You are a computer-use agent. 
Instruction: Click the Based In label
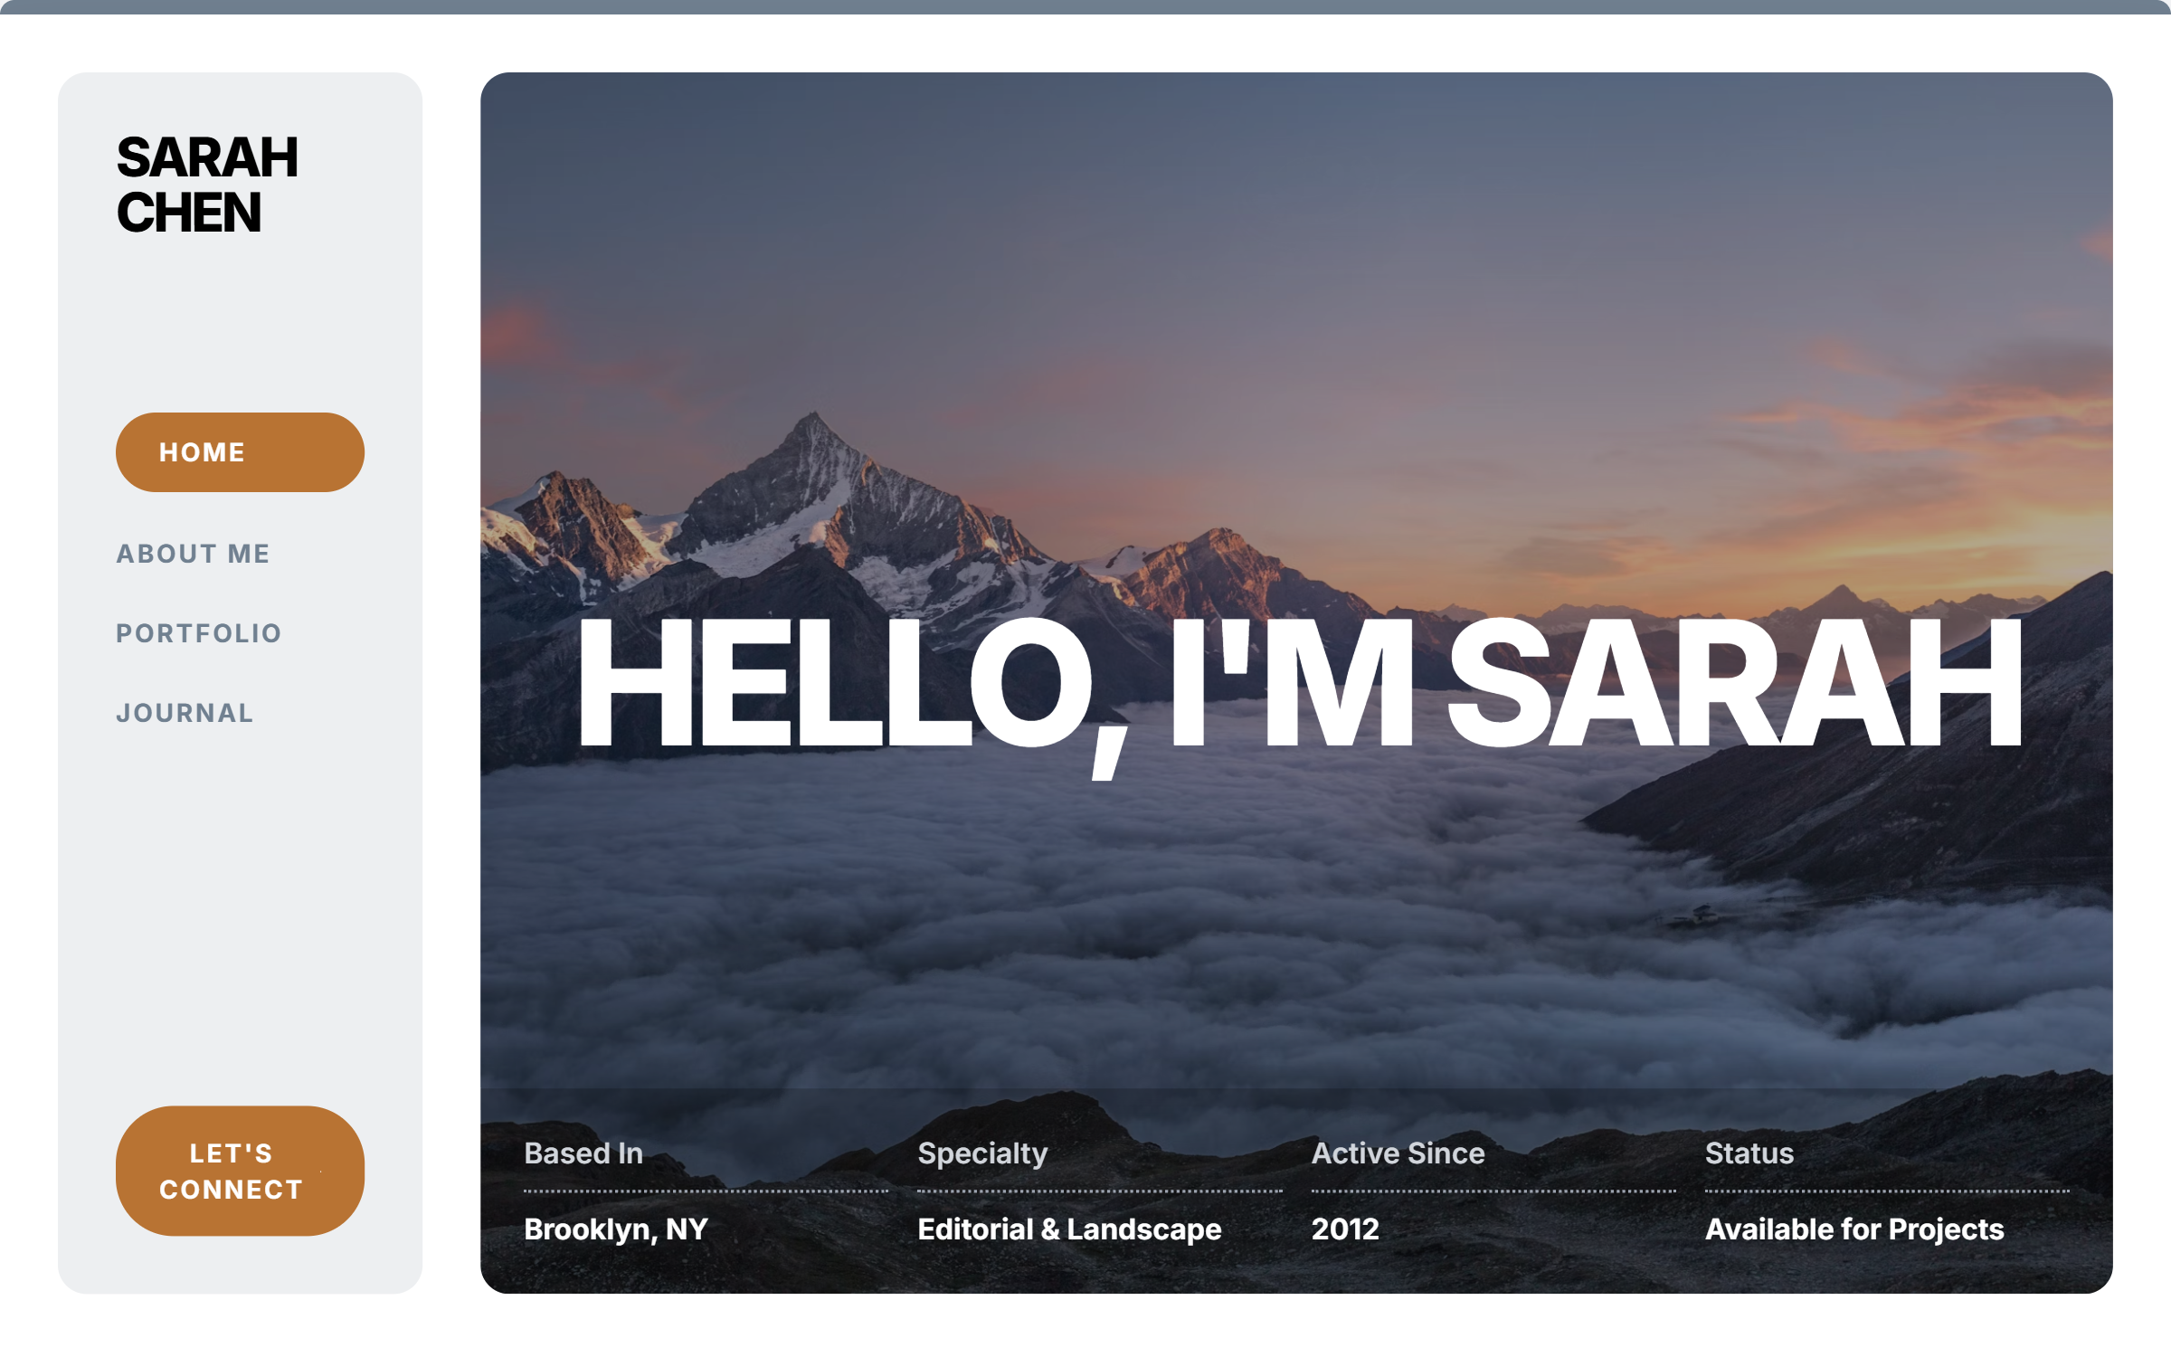click(583, 1153)
